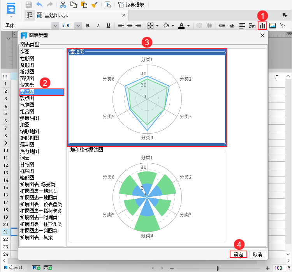Click the insert rich text icon
This screenshot has width=292, height=272.
point(242,26)
